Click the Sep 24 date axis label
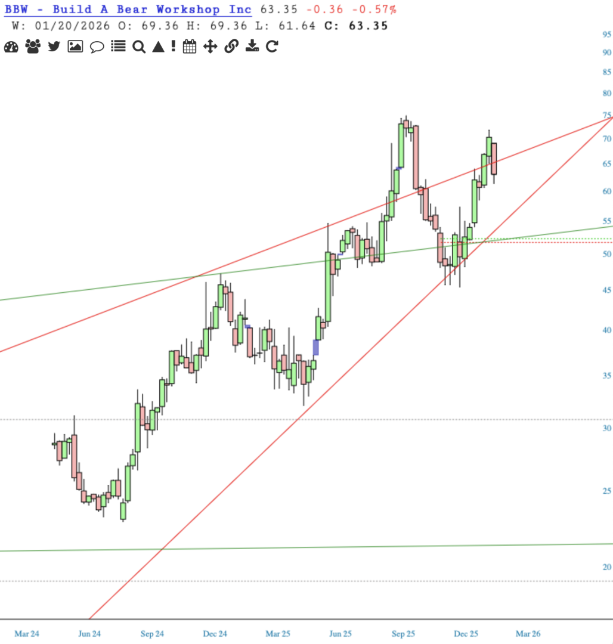Image resolution: width=613 pixels, height=644 pixels. (x=152, y=634)
